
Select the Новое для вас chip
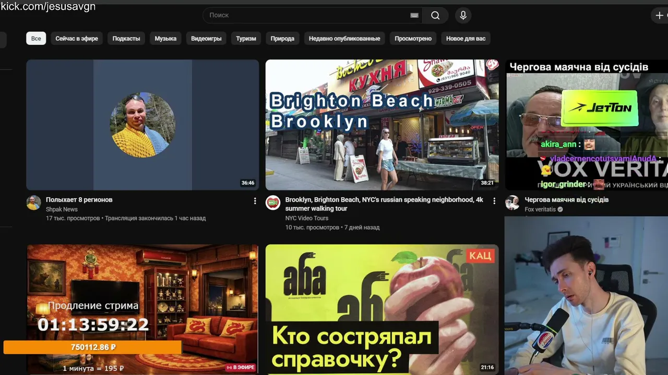(466, 39)
